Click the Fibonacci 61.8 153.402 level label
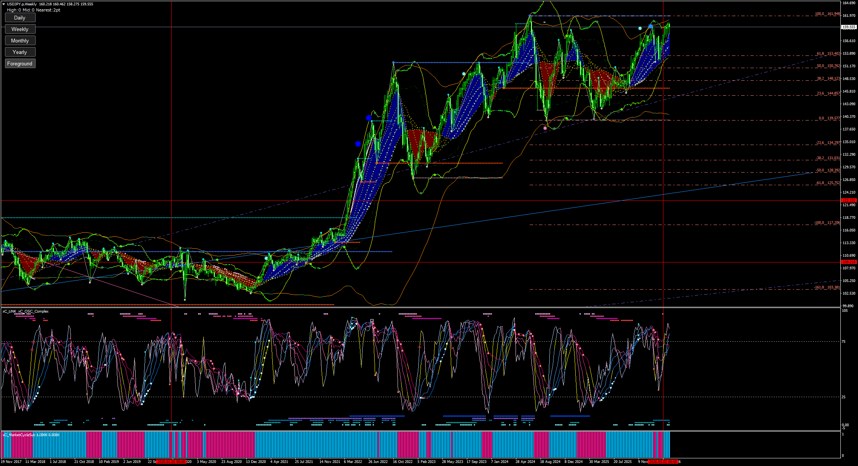Viewport: 858px width, 466px height. click(828, 54)
